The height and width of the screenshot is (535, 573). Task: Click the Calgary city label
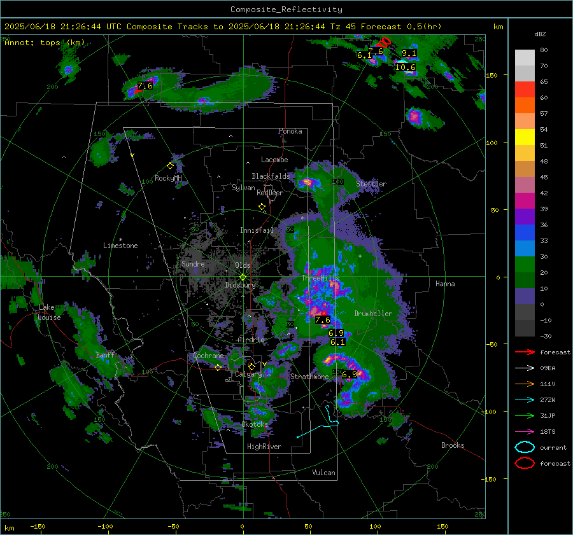[248, 374]
